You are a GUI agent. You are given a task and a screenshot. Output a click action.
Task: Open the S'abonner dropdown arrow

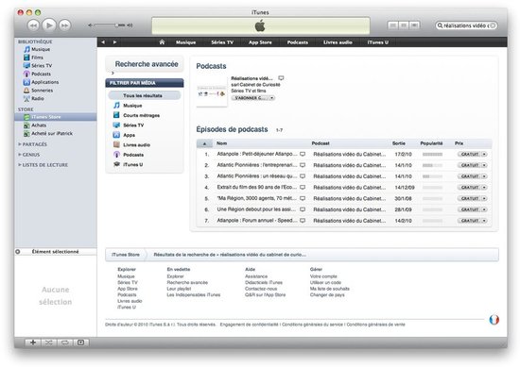click(271, 98)
